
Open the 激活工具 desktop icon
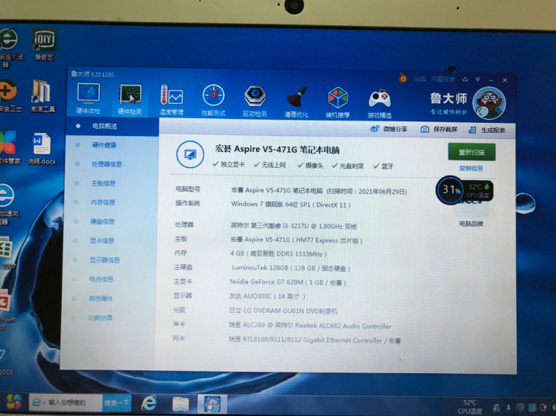[x=43, y=95]
